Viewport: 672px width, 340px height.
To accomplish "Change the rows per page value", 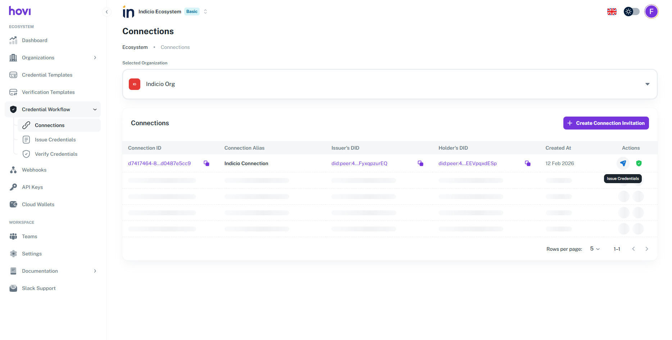I will (595, 249).
